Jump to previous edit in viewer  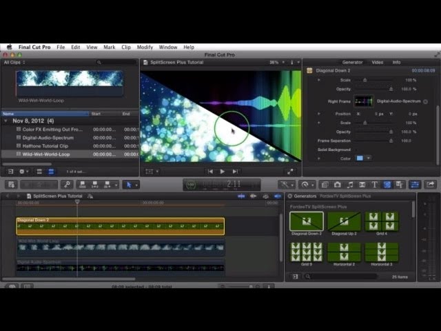coord(210,172)
